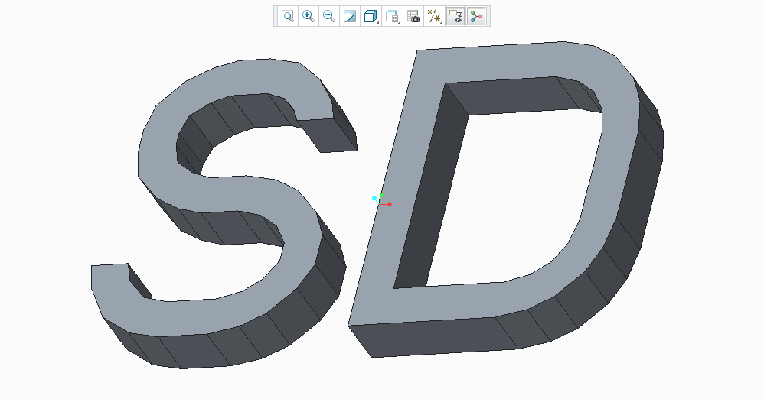Click the graphics toolbar's left grip handle

coord(276,16)
